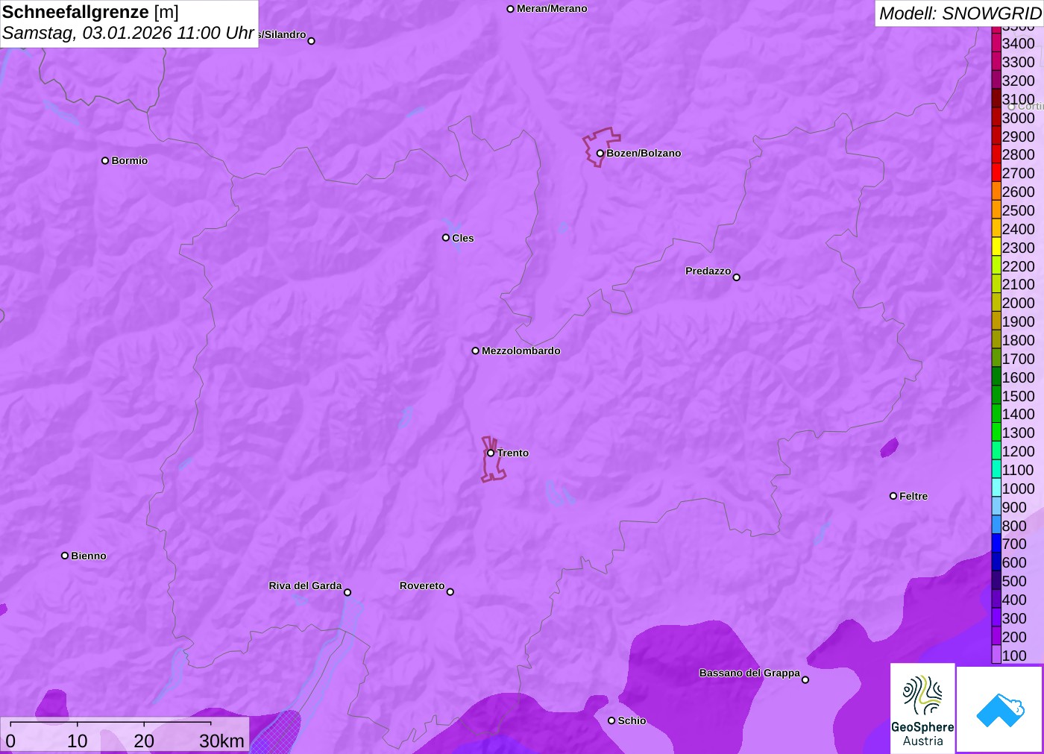Viewport: 1044px width, 754px height.
Task: Click the Bozen/Bolzano location marker
Action: tap(600, 154)
